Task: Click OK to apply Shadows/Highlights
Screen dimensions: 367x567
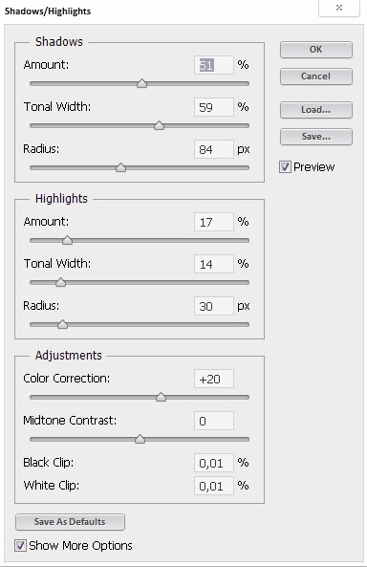Action: [315, 50]
